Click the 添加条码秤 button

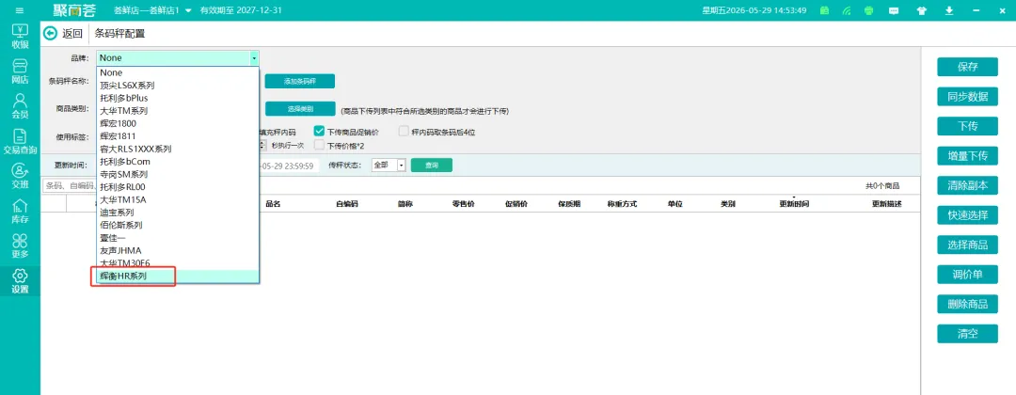(299, 81)
